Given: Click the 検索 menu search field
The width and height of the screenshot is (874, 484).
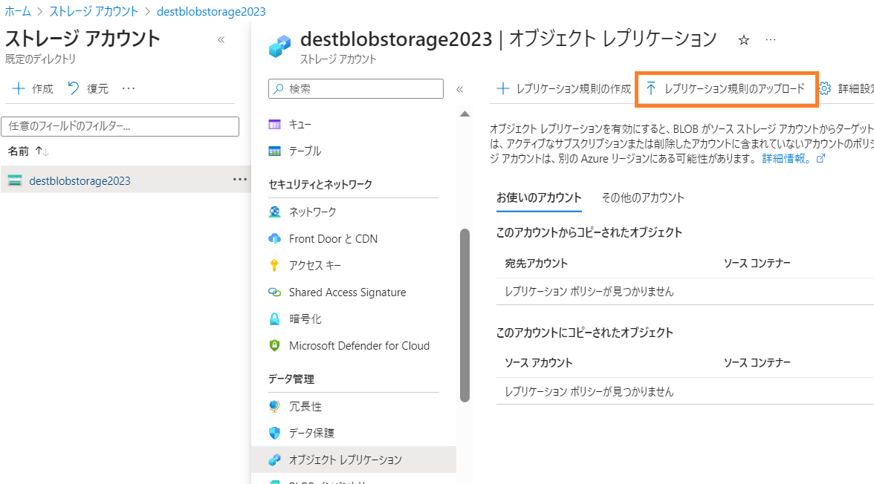Looking at the screenshot, I should [x=355, y=88].
